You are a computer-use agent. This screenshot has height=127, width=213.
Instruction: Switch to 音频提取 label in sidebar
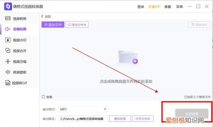click(20, 72)
